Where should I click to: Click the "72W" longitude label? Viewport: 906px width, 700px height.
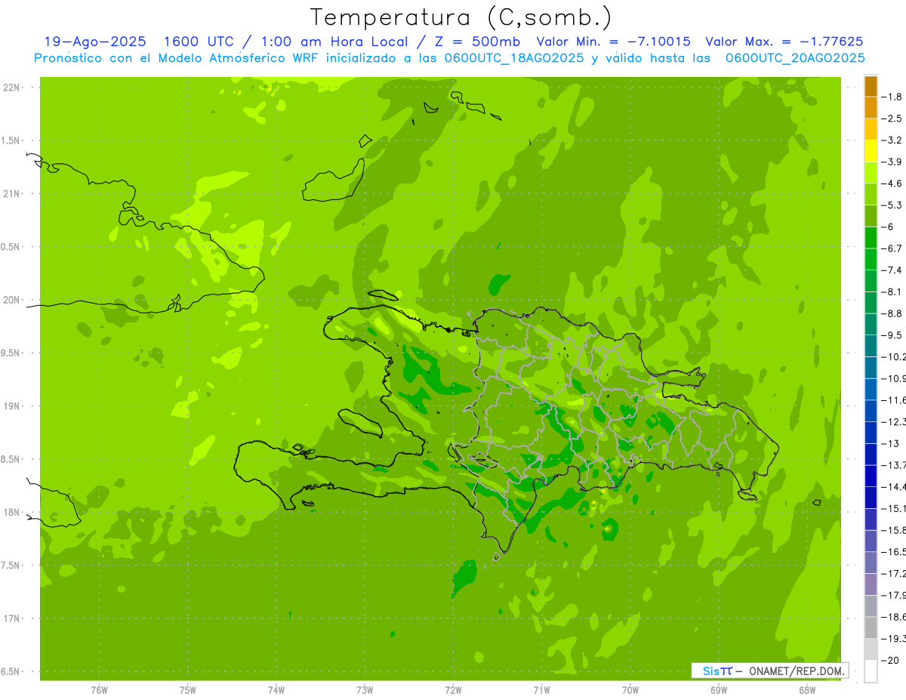(x=453, y=689)
